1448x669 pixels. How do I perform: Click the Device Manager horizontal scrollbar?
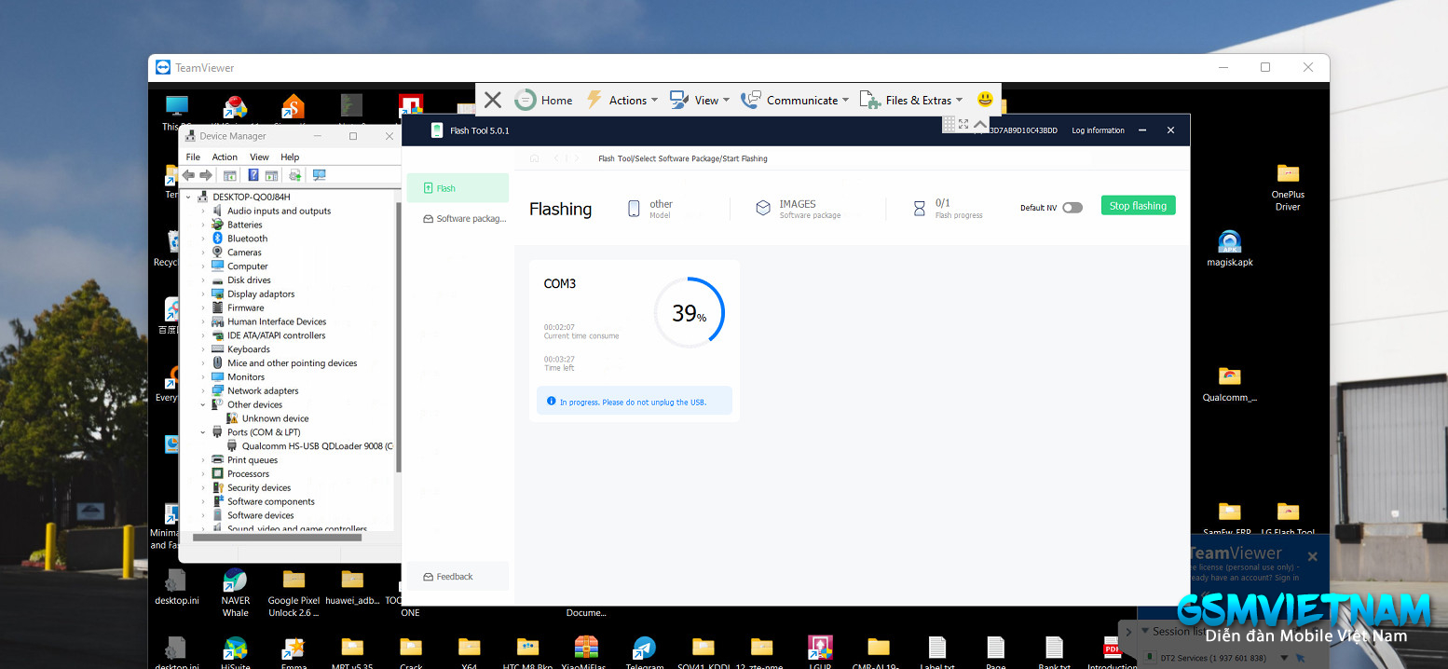click(x=277, y=537)
